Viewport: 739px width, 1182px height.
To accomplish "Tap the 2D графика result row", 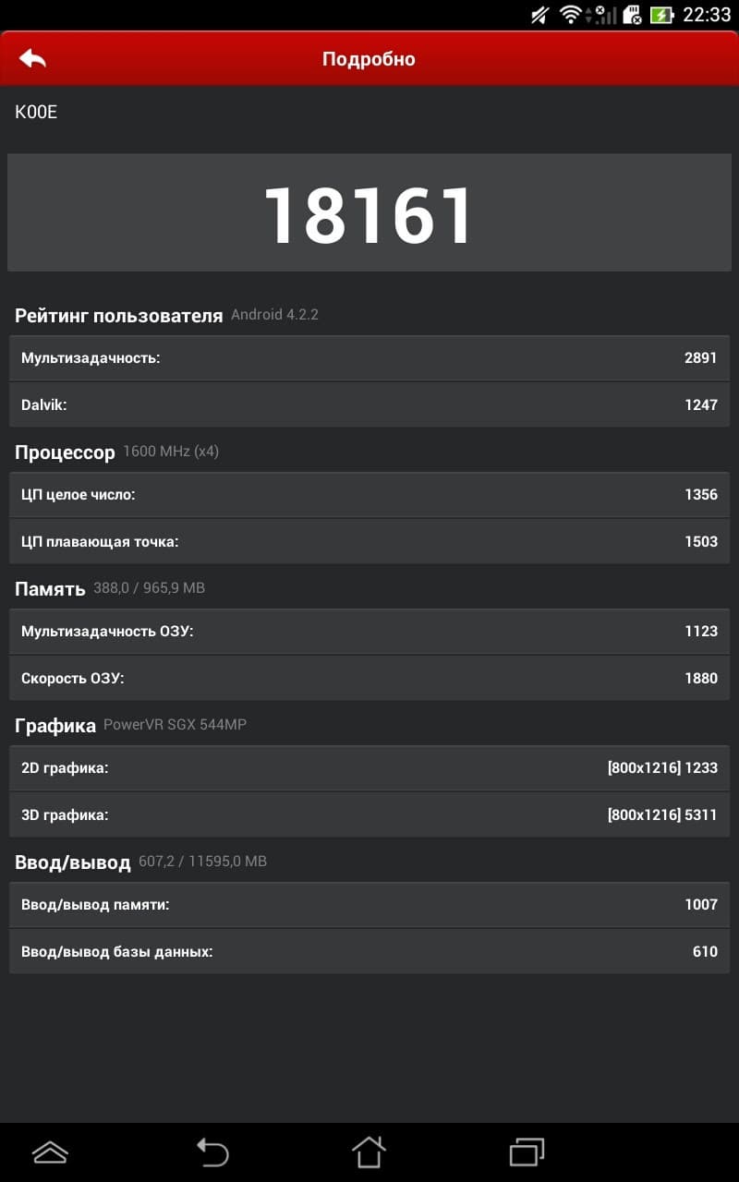I will click(369, 768).
